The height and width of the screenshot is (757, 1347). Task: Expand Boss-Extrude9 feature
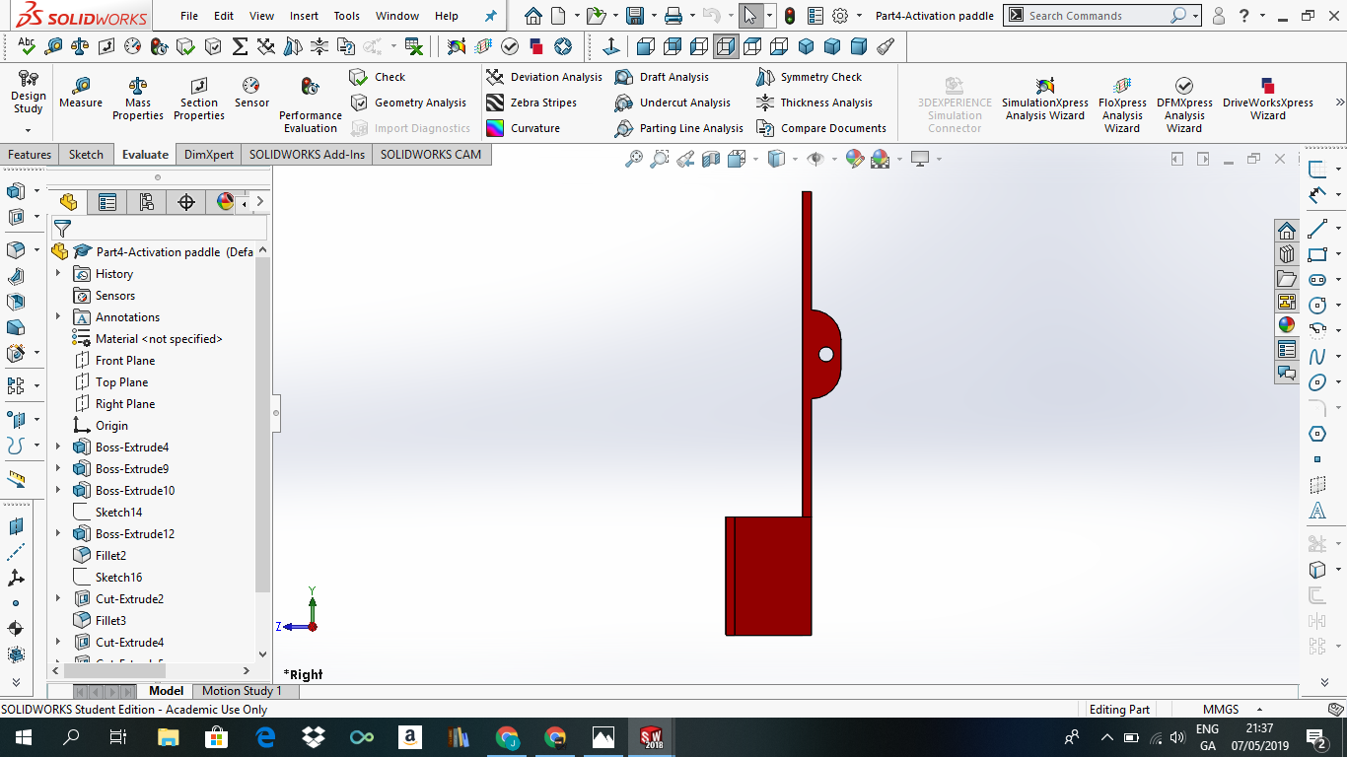[x=58, y=468]
